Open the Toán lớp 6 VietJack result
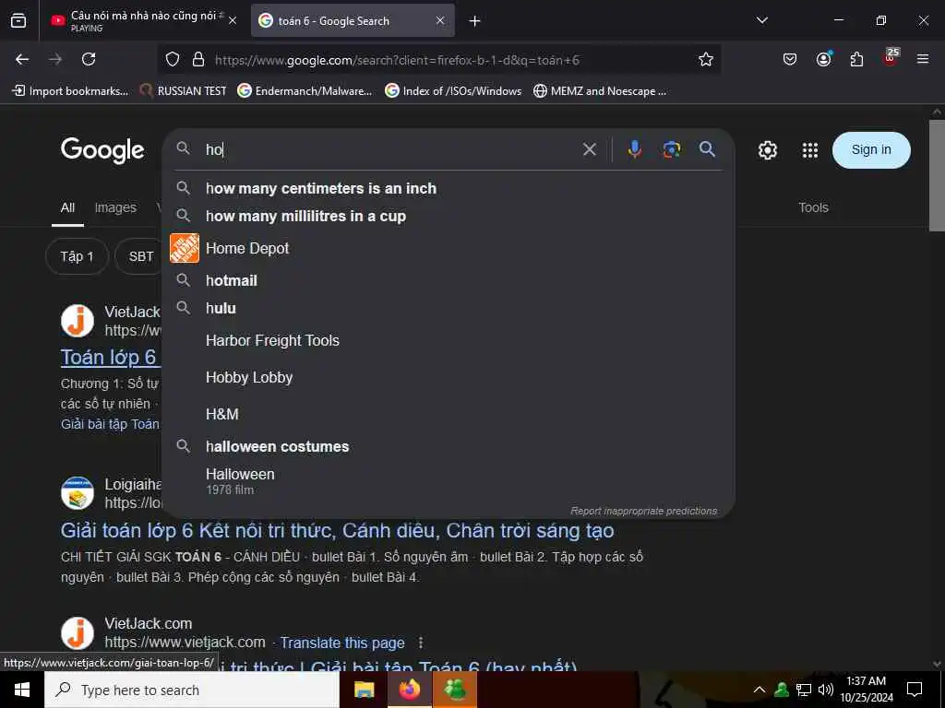 [109, 357]
